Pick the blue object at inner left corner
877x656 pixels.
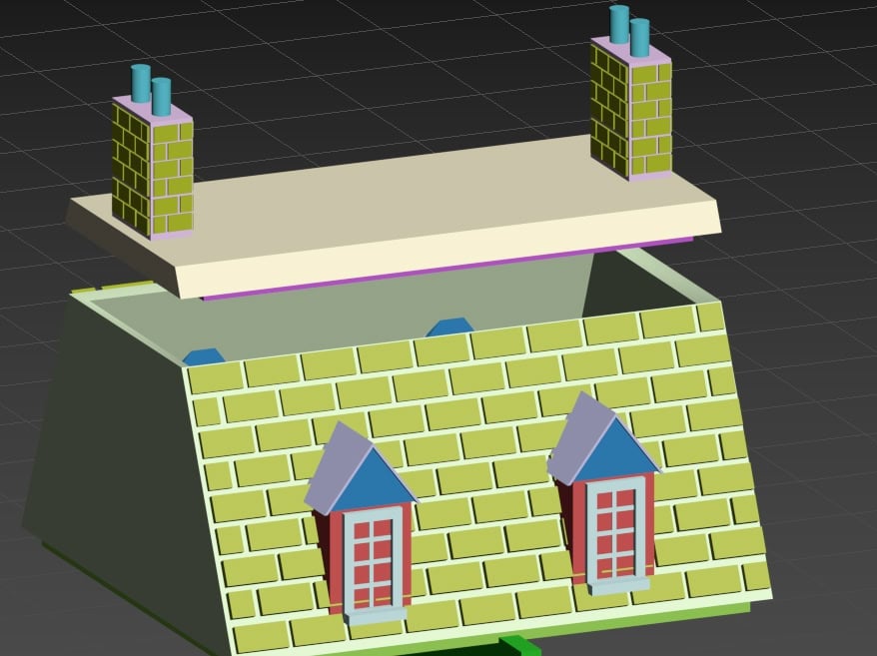point(204,356)
